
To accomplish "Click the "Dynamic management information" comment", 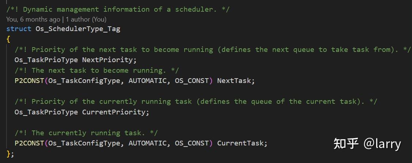I will 118,9.
